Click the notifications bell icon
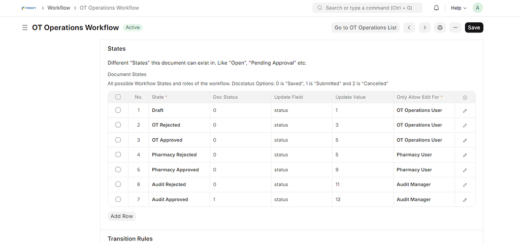Viewport: 520px width, 244px height. point(437,8)
